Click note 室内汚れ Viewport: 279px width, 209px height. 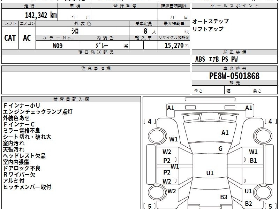pos(14,143)
